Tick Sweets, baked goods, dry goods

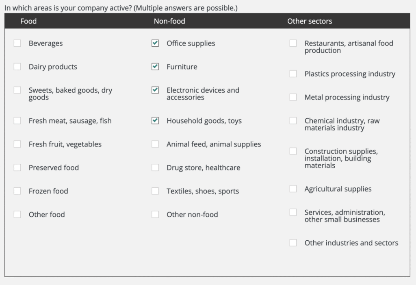(x=17, y=90)
